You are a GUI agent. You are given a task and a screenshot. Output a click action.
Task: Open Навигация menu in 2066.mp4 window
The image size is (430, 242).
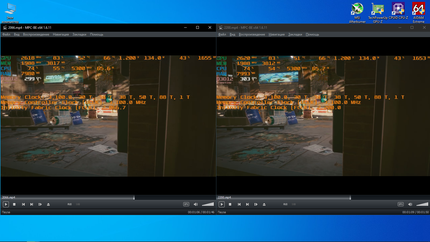[x=61, y=34]
